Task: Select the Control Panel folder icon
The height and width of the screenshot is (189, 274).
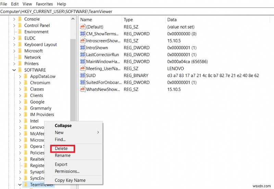Action: [x=20, y=25]
